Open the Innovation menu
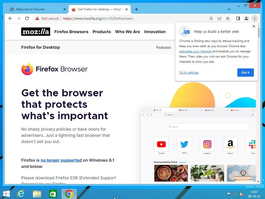 (155, 32)
